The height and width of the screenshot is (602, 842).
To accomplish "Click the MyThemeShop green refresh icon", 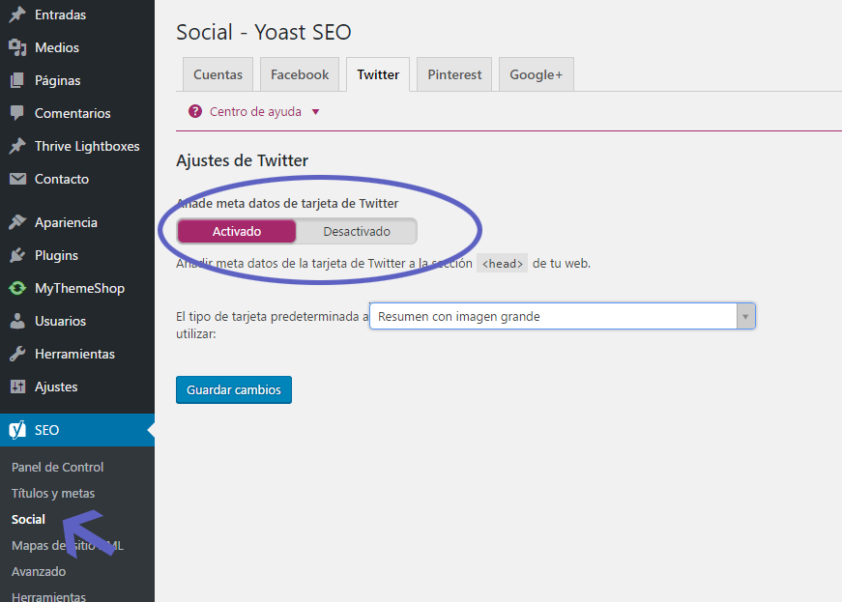I will [x=17, y=288].
